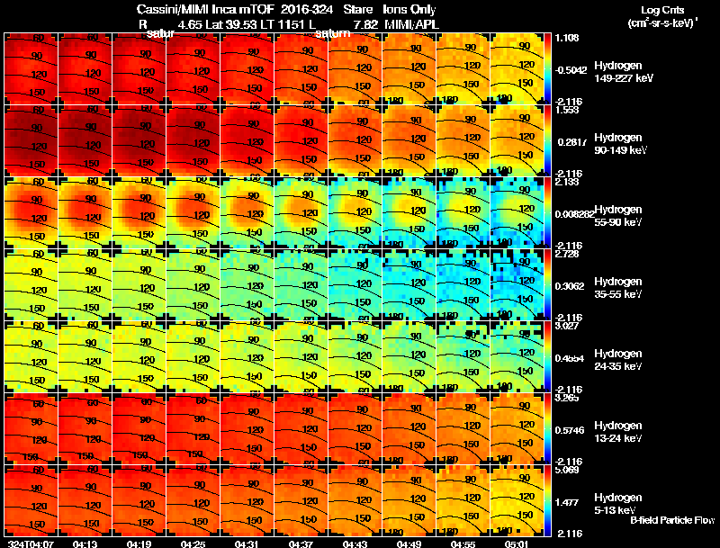
Task: Click the '04:13' time label
Action: tap(85, 544)
